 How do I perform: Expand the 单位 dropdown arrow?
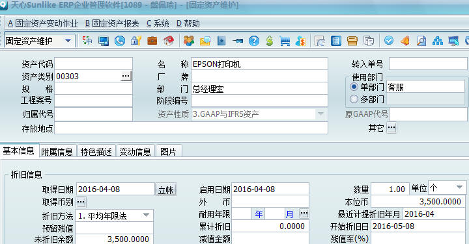click(x=459, y=188)
